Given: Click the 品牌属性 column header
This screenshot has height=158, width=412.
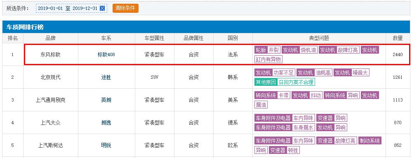Looking at the screenshot, I should [x=193, y=38].
